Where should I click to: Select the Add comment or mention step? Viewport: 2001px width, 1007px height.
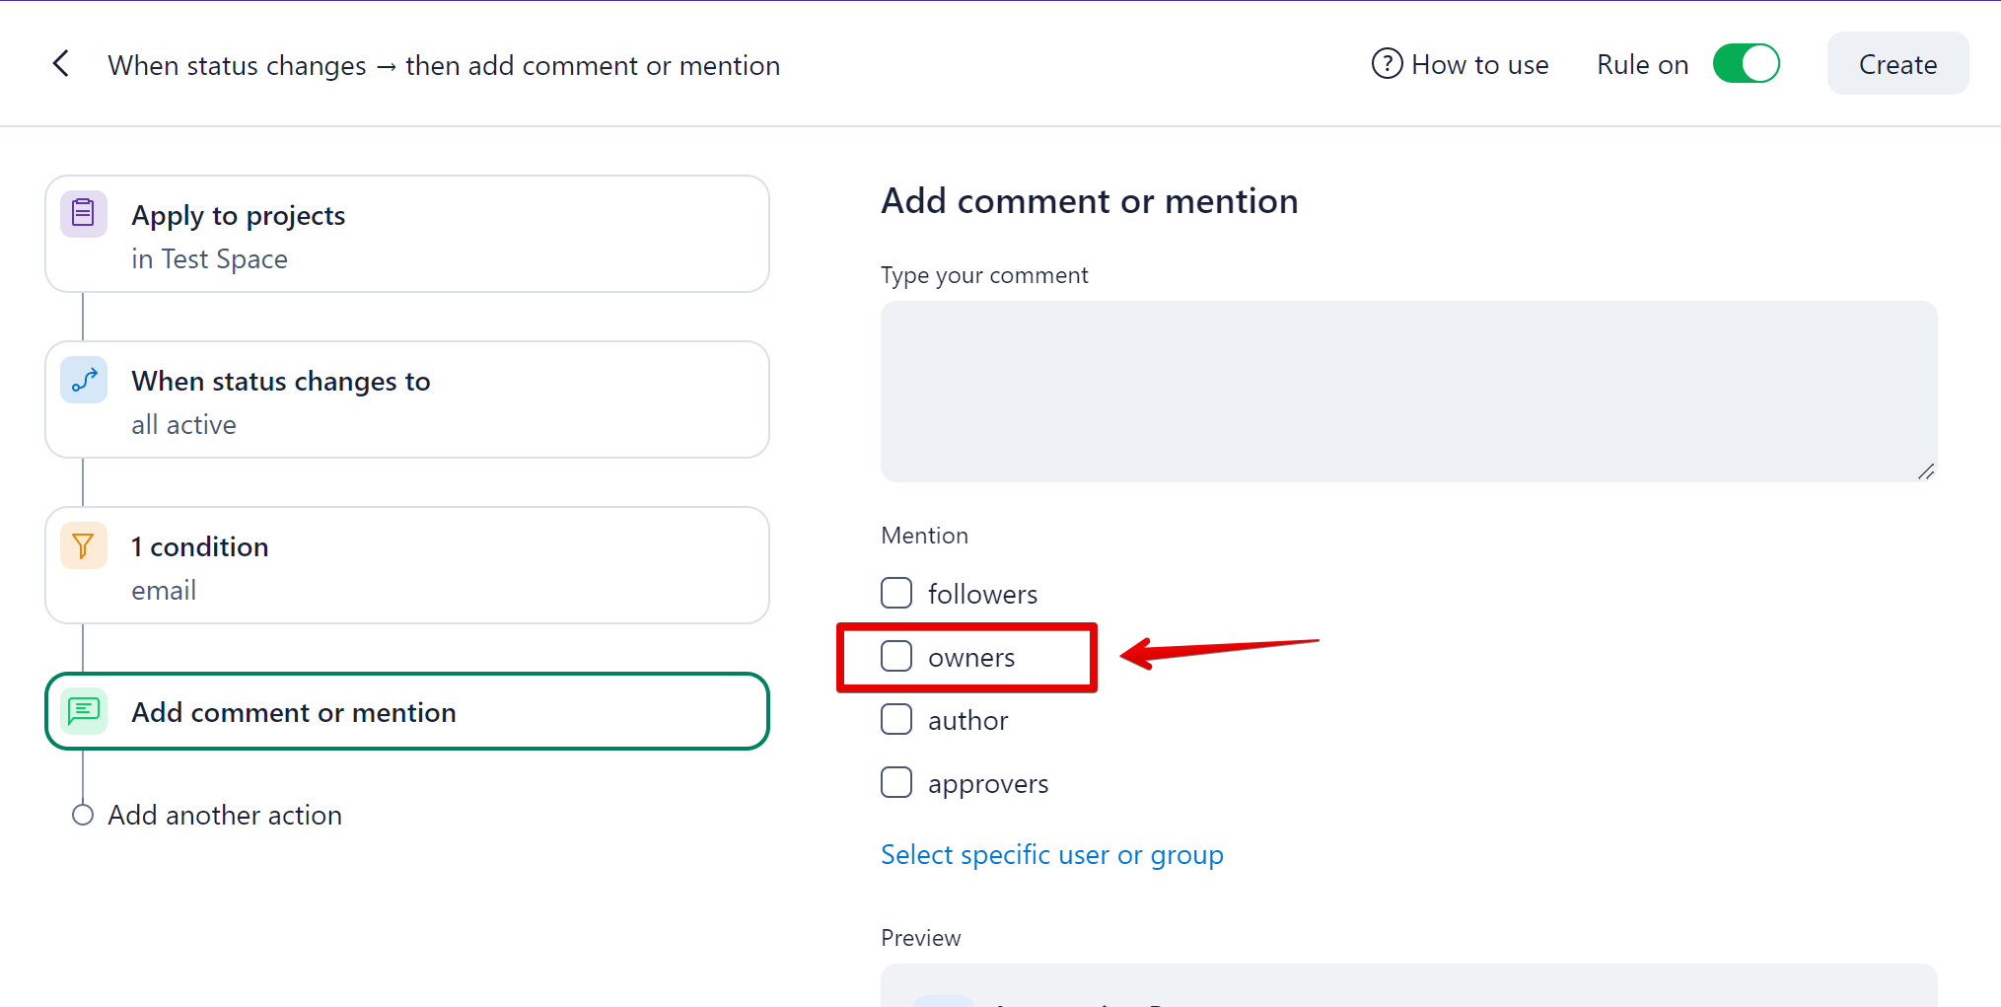click(406, 712)
